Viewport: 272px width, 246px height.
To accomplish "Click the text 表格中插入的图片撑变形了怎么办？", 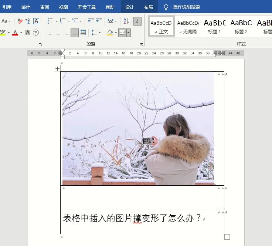I will [x=132, y=218].
